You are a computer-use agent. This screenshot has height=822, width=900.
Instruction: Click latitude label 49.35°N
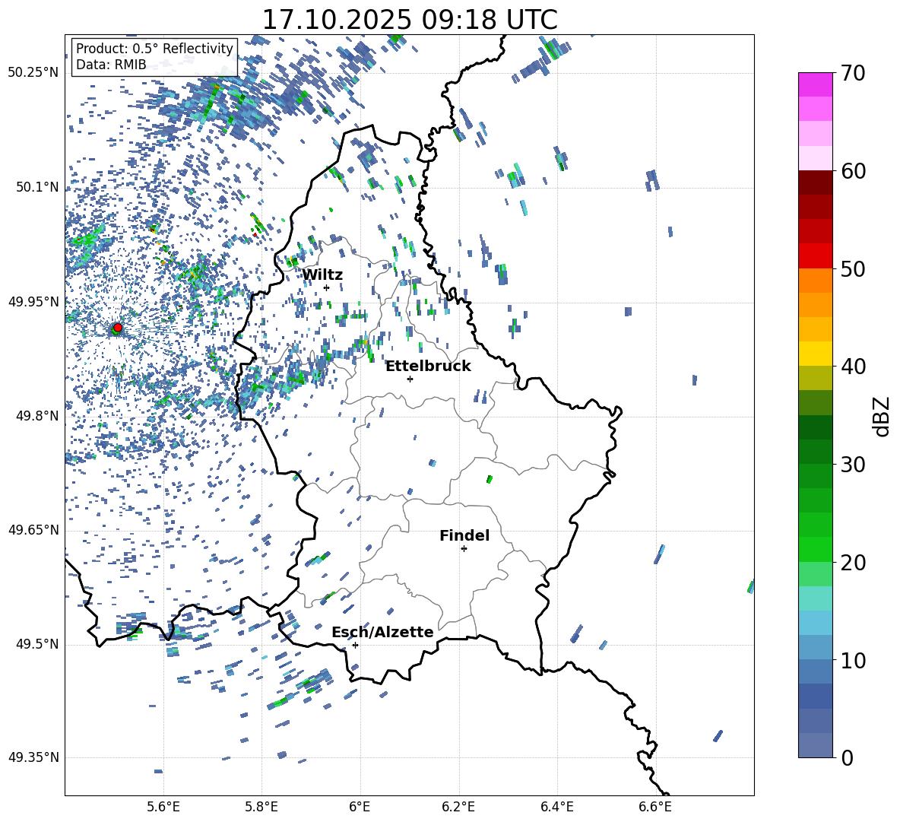tap(33, 757)
